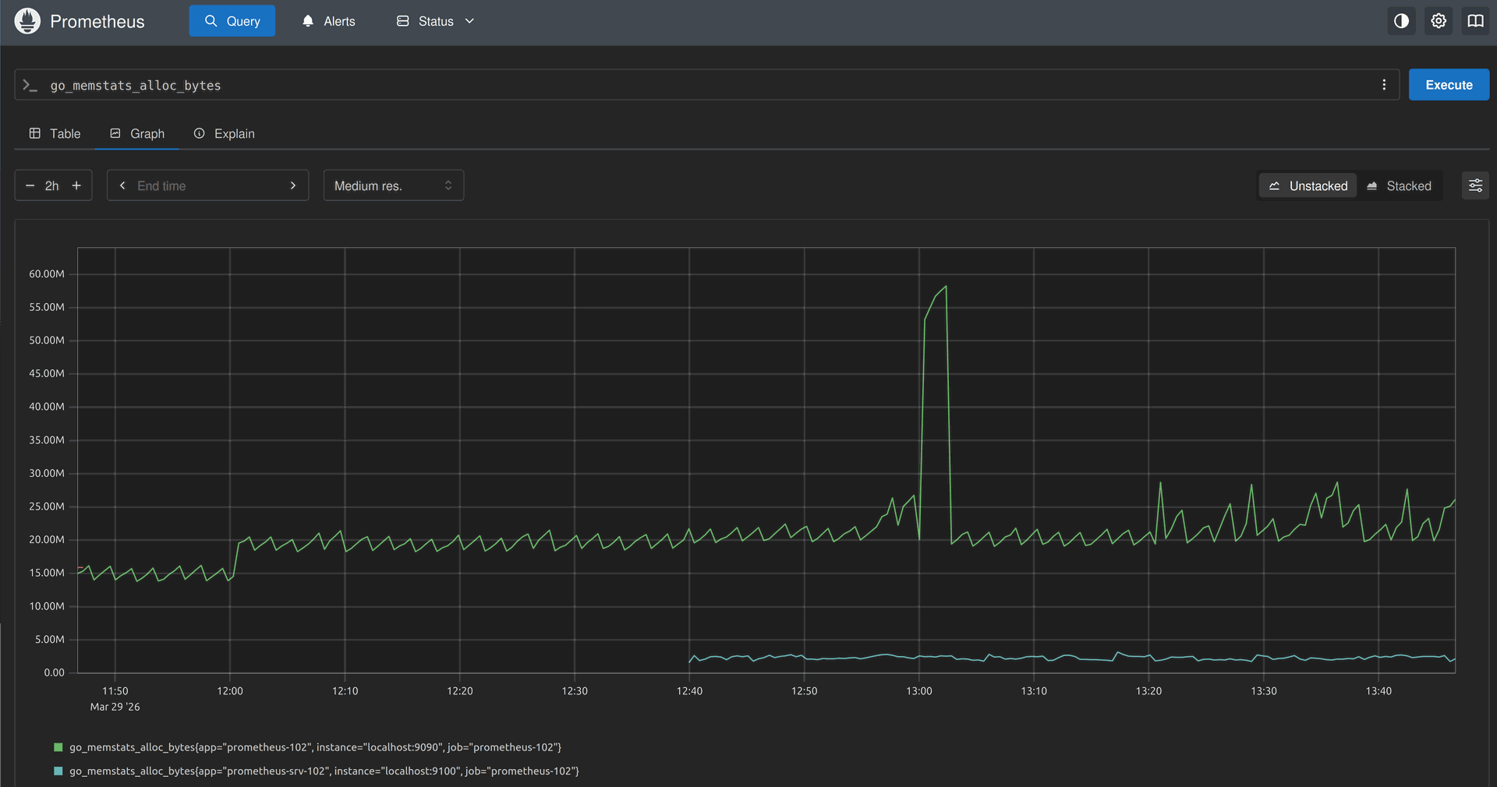Shift end time back with left chevron
Viewport: 1497px width, 787px height.
[122, 185]
